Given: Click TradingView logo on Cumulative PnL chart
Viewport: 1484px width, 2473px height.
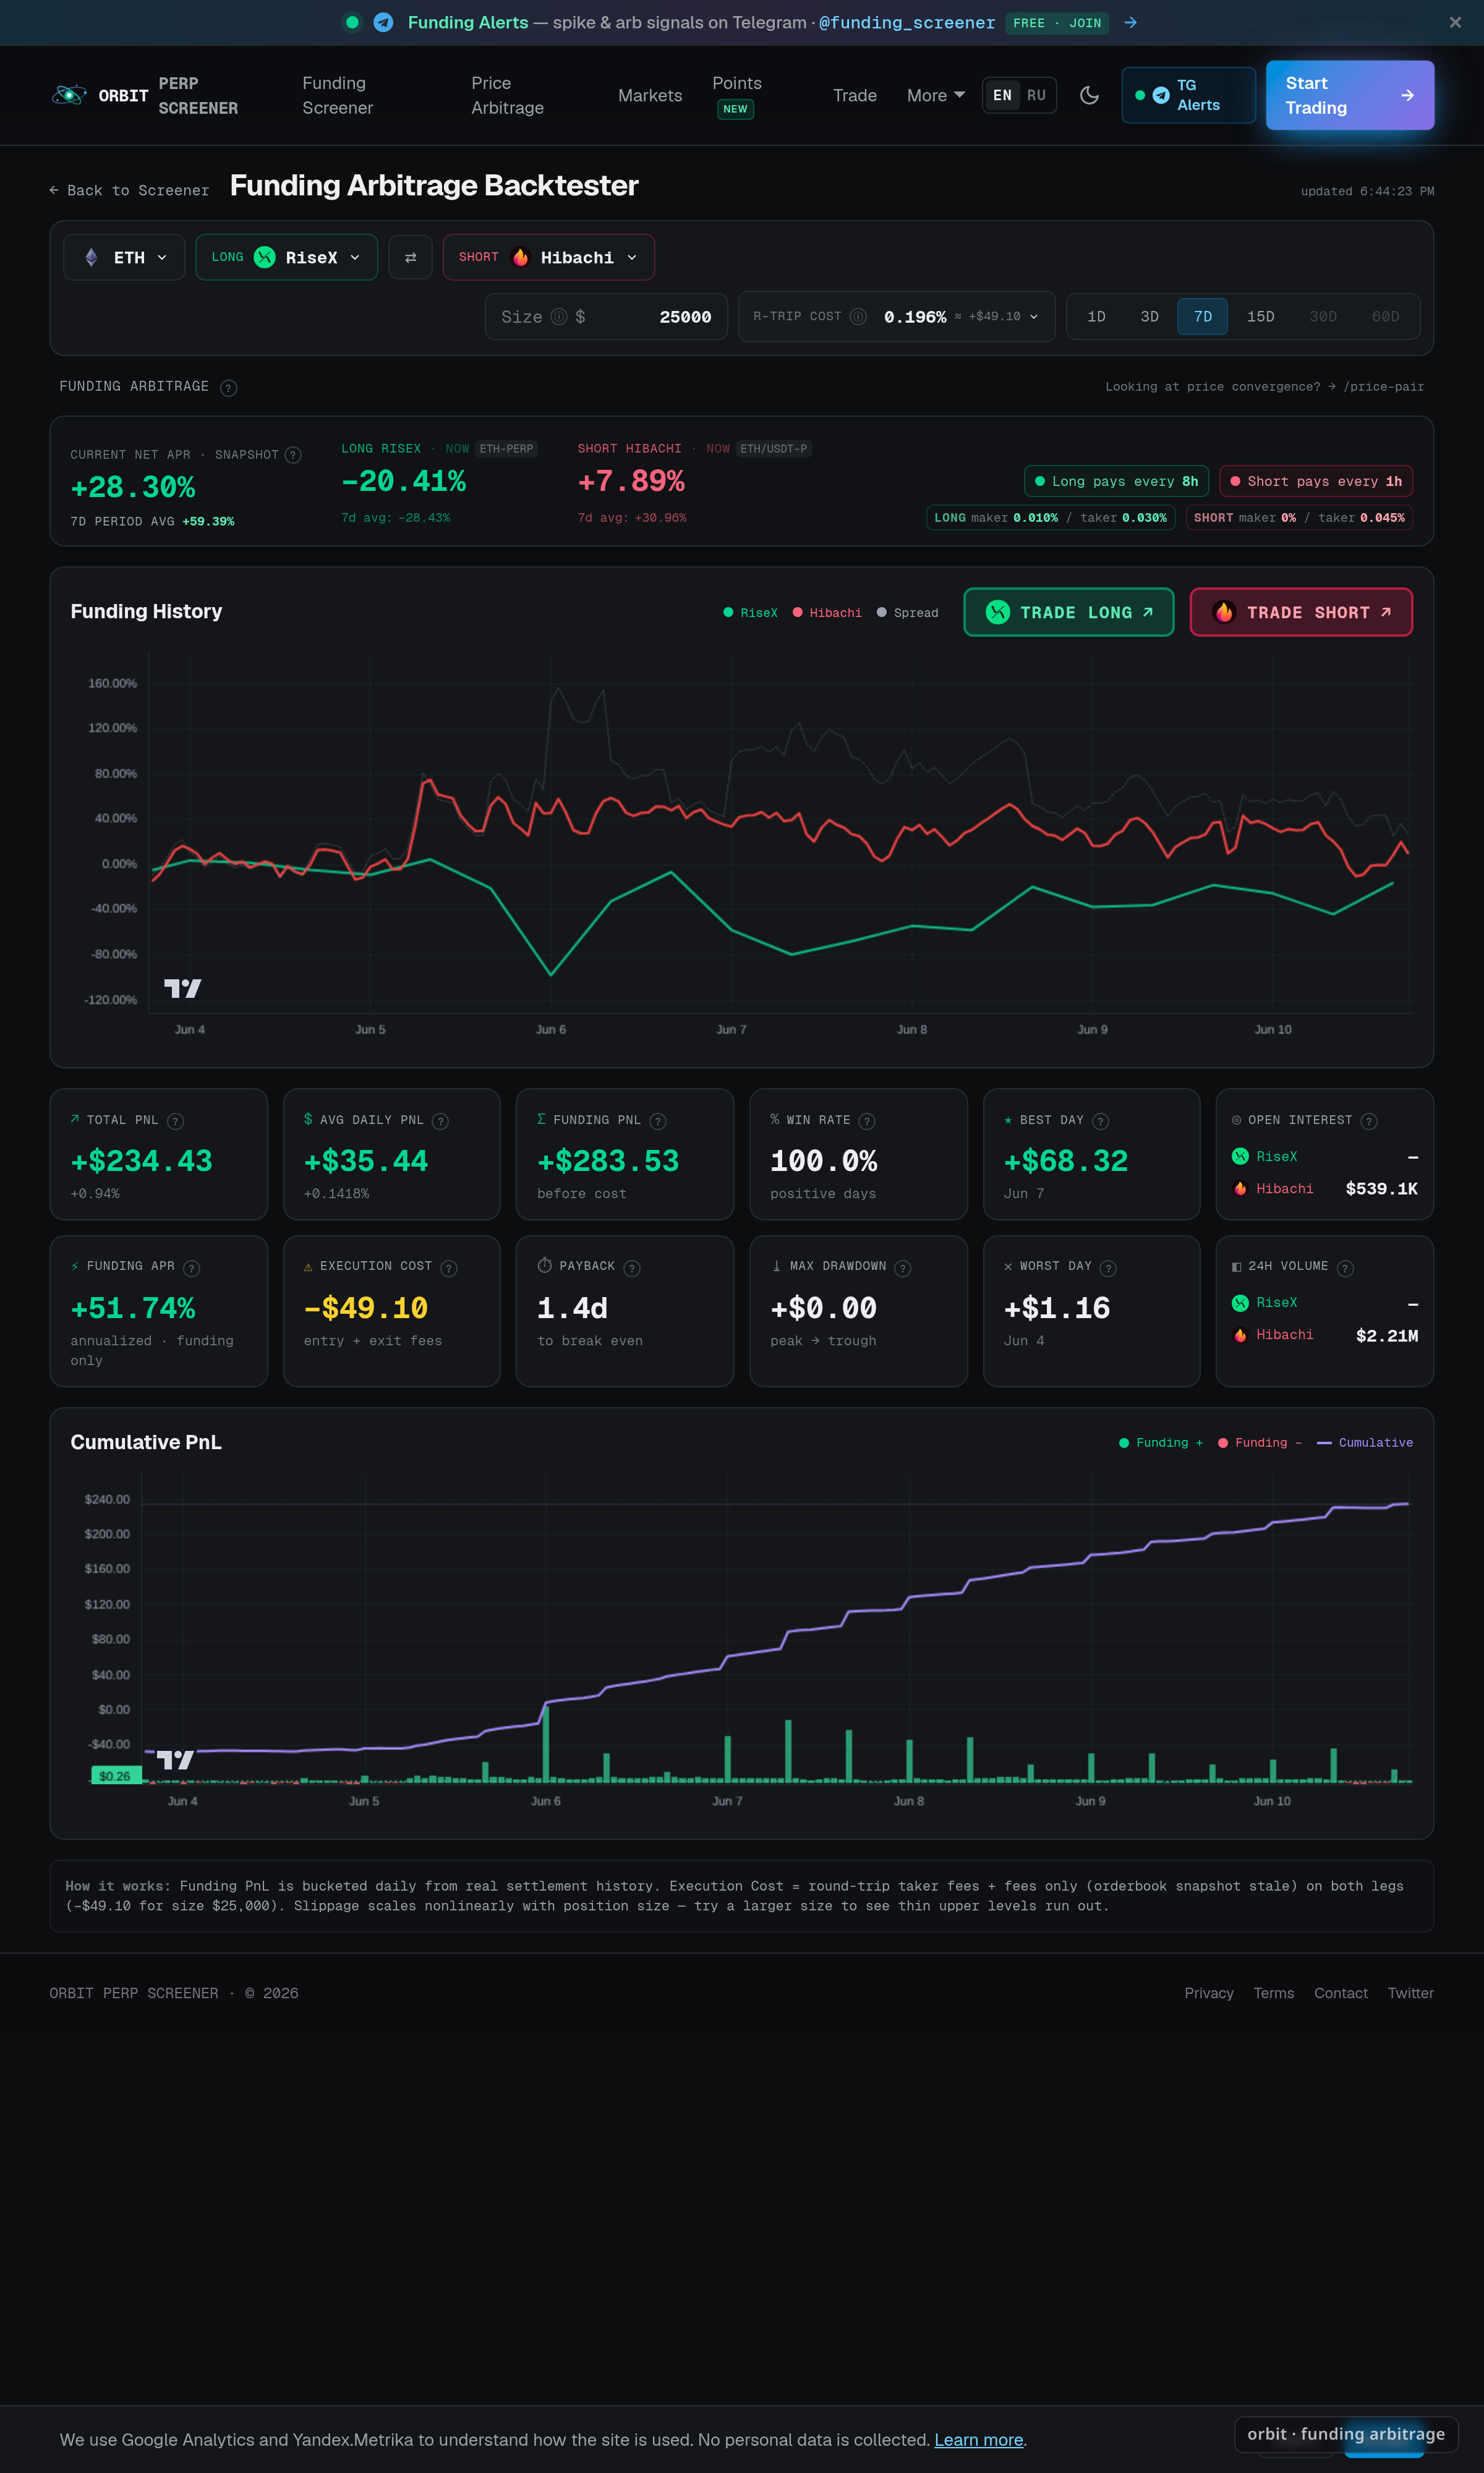Looking at the screenshot, I should coord(175,1760).
